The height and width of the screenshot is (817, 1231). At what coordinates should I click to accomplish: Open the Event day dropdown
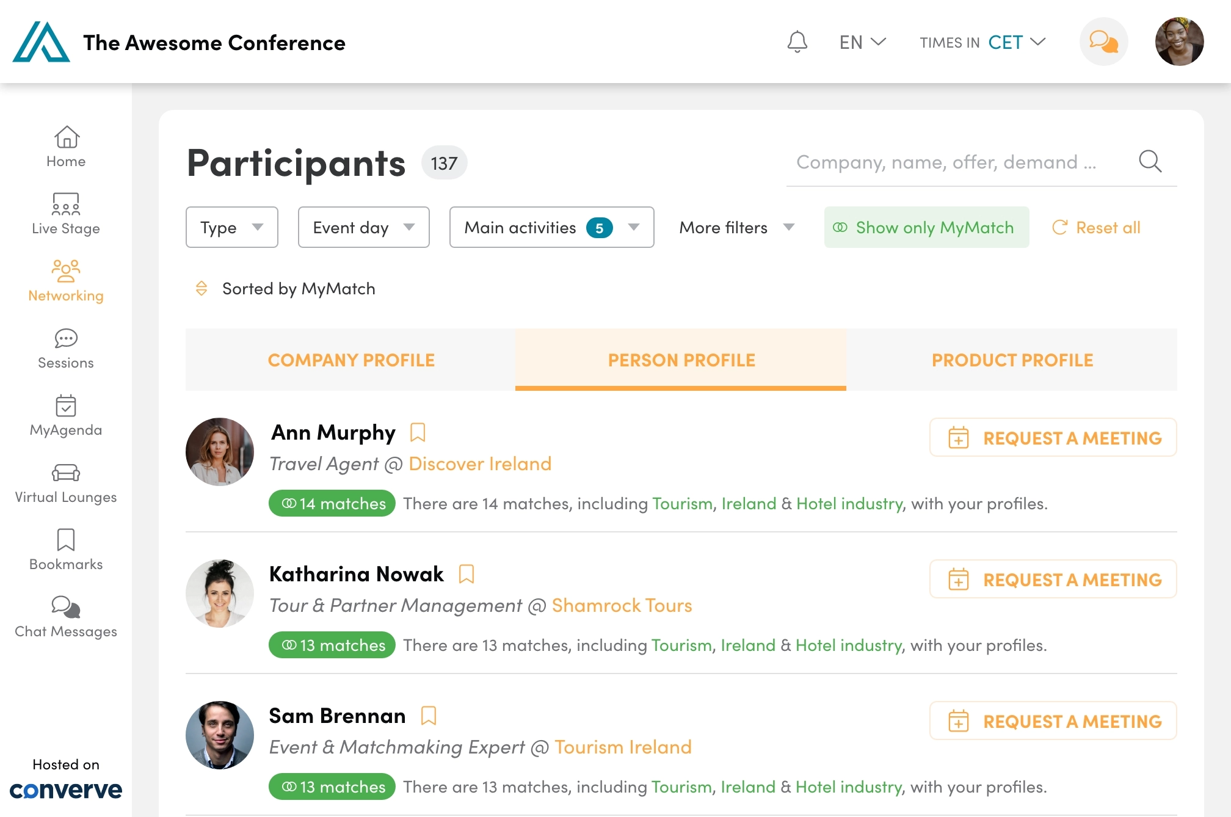(364, 227)
